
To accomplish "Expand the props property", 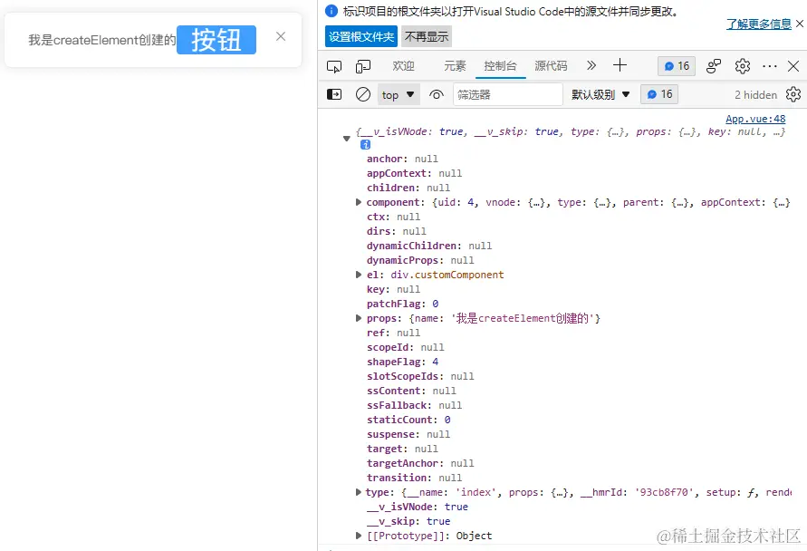I will [x=359, y=318].
